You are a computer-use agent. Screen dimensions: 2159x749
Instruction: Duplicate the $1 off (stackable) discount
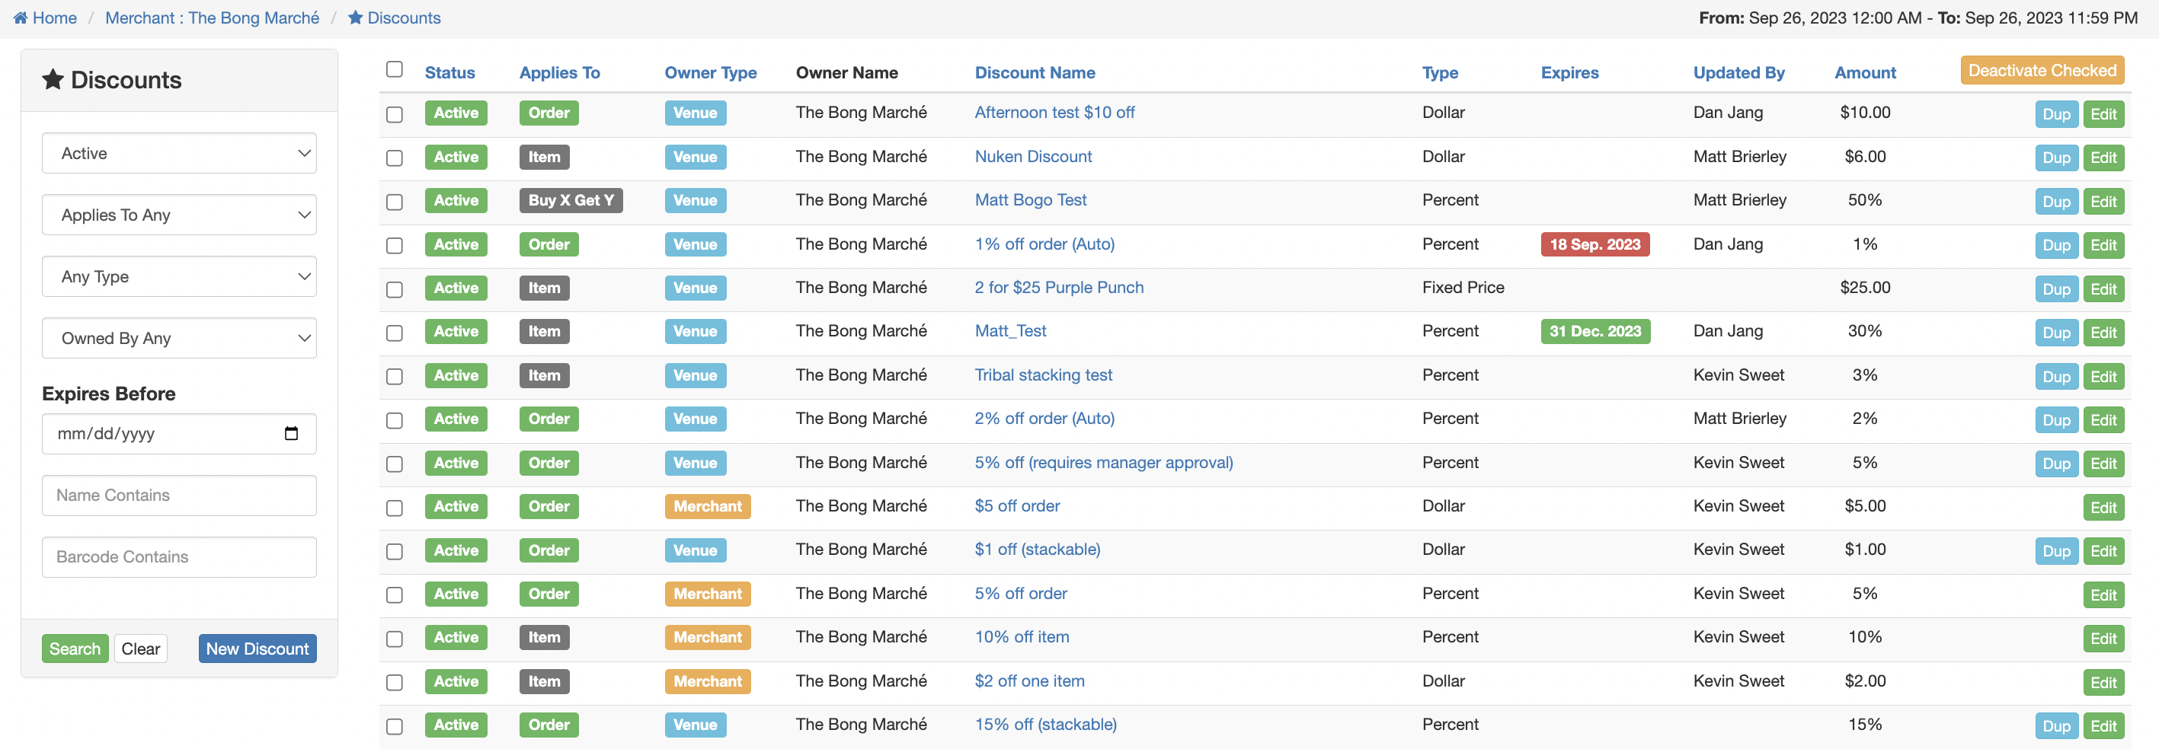pos(2056,551)
